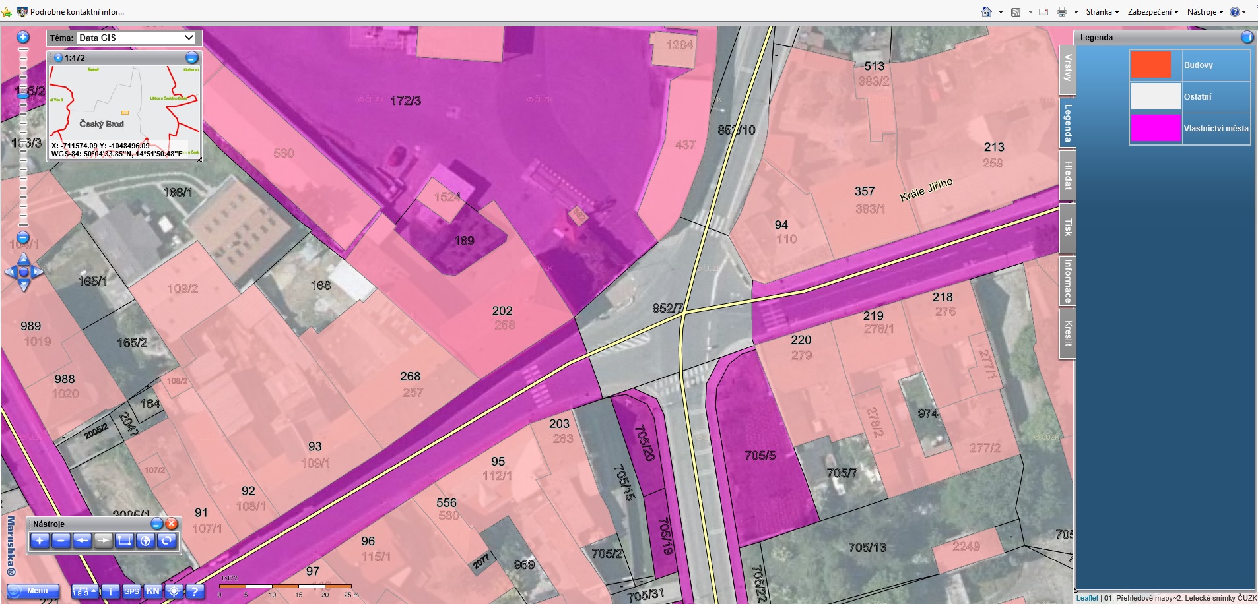Minimize the Nástroje tools panel
The width and height of the screenshot is (1258, 604).
(157, 524)
